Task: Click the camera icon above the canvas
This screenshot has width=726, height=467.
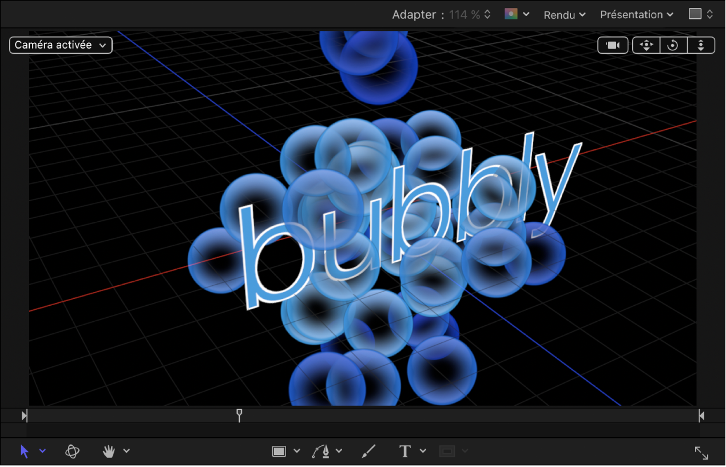Action: [x=613, y=45]
